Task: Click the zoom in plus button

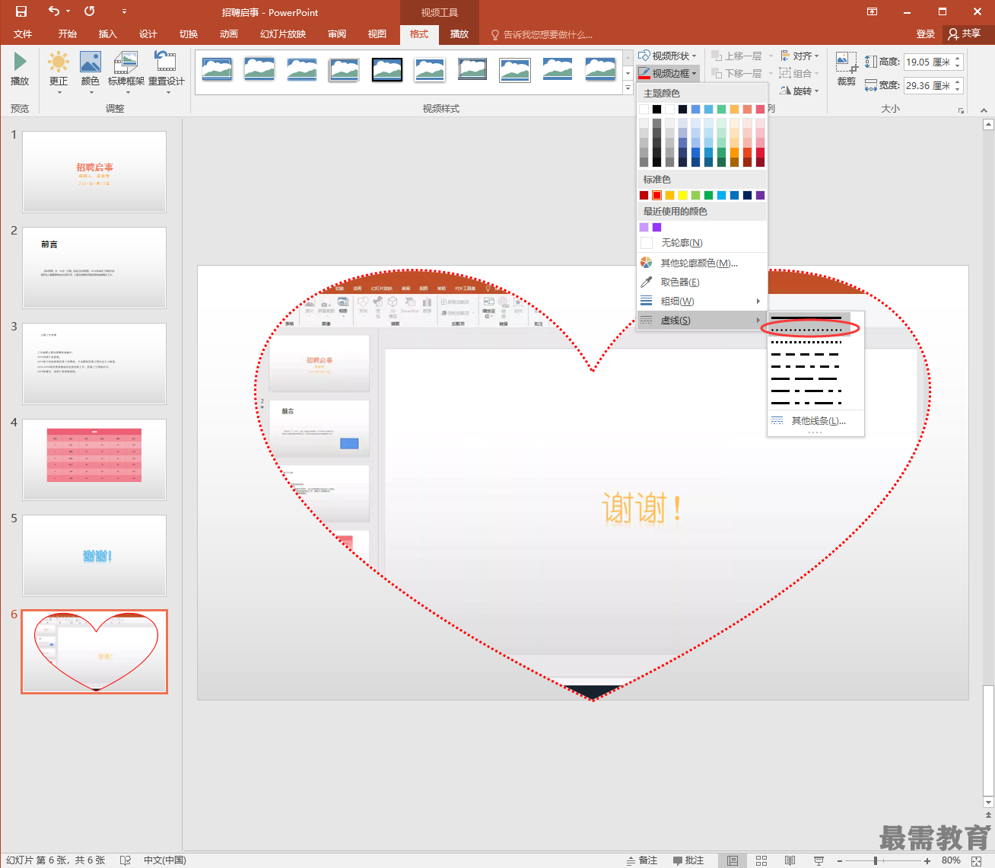Action: pyautogui.click(x=927, y=860)
